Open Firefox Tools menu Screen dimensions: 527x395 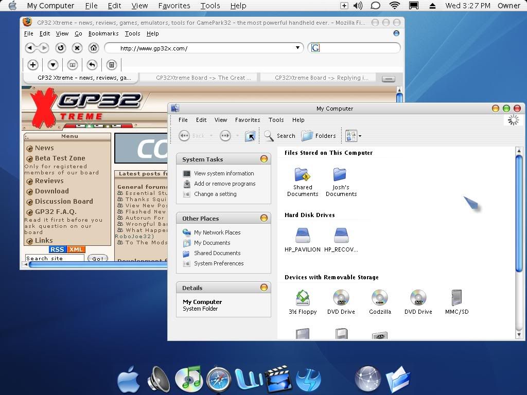click(132, 33)
